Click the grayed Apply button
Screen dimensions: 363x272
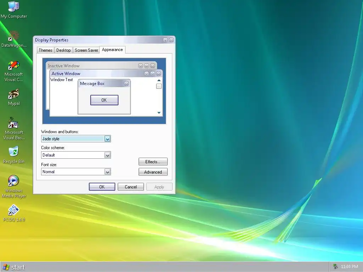click(x=159, y=187)
